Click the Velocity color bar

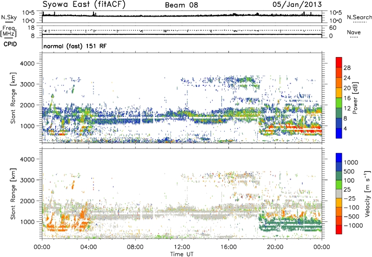click(x=339, y=193)
